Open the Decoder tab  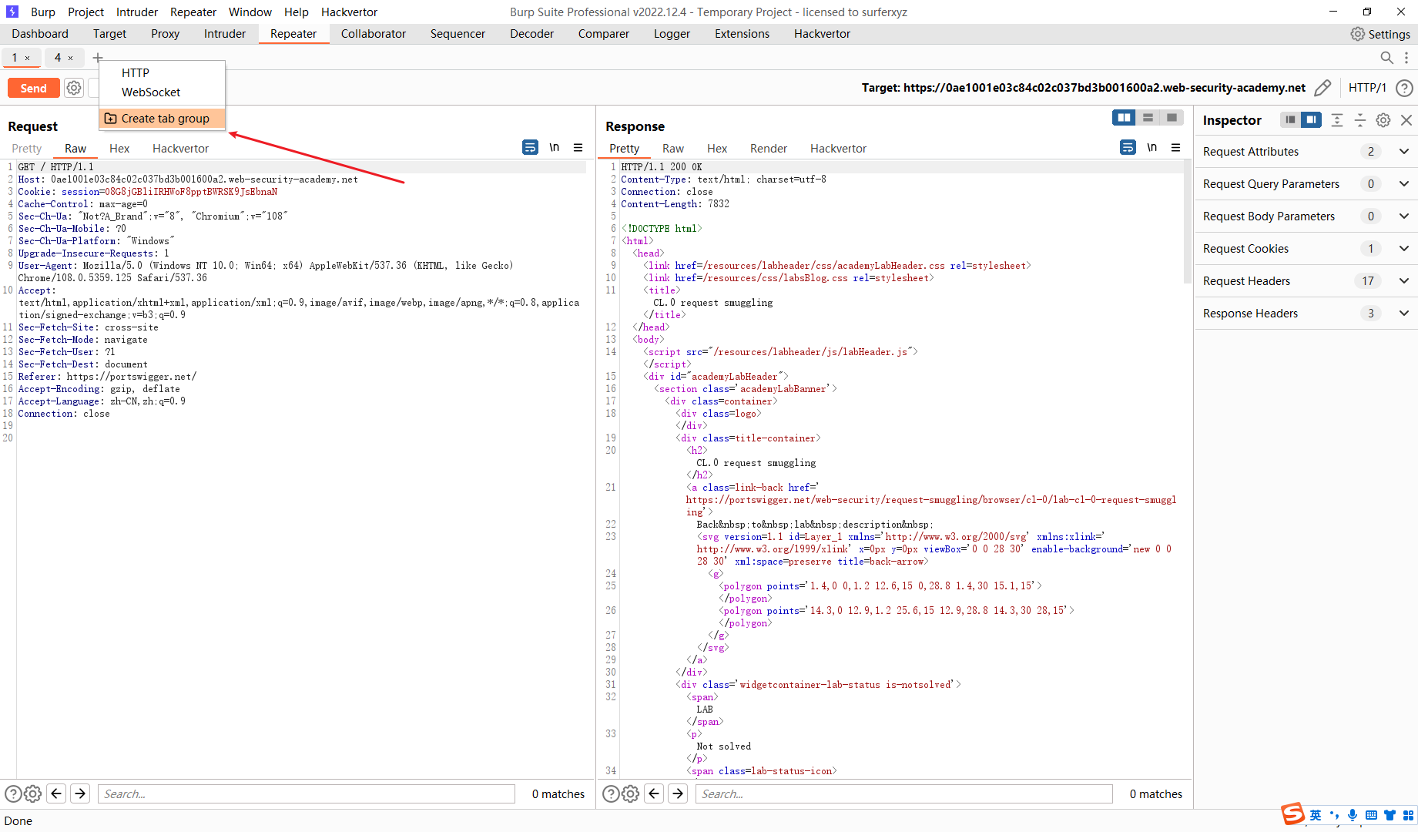pyautogui.click(x=531, y=34)
